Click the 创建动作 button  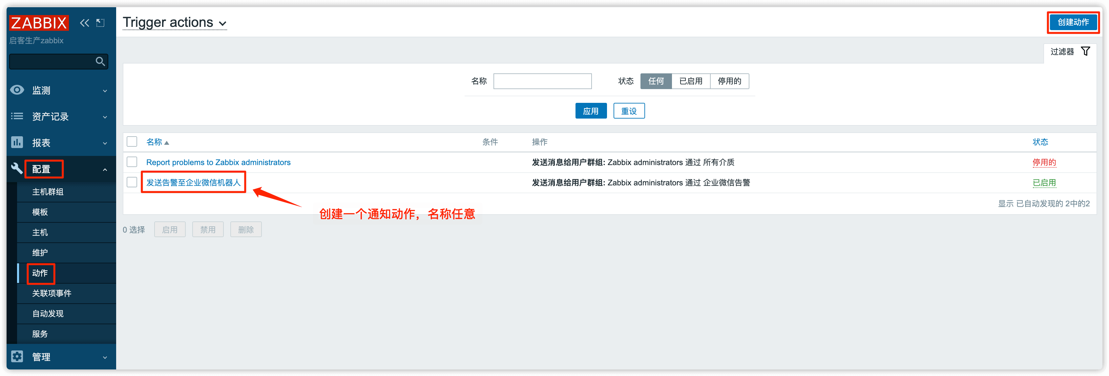[1073, 22]
